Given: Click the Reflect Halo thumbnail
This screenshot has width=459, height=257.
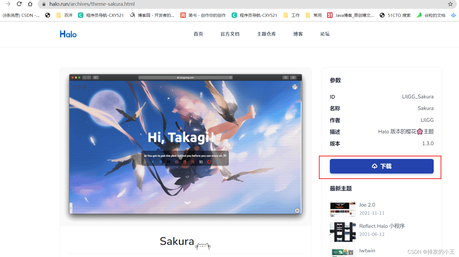Looking at the screenshot, I should coord(343,232).
